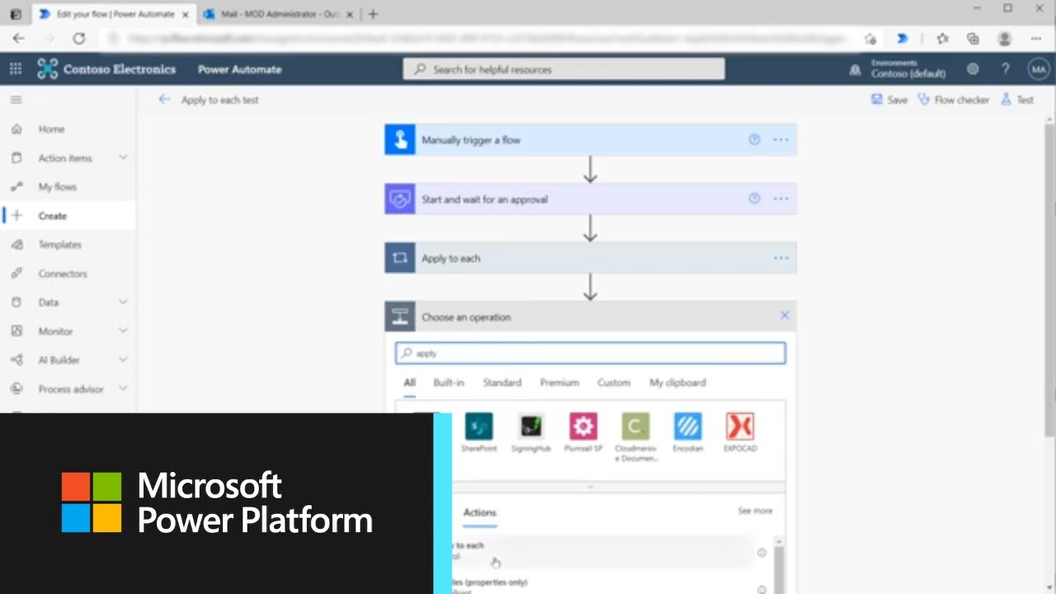Select the SigningHub connector
The height and width of the screenshot is (594, 1056).
pos(530,432)
